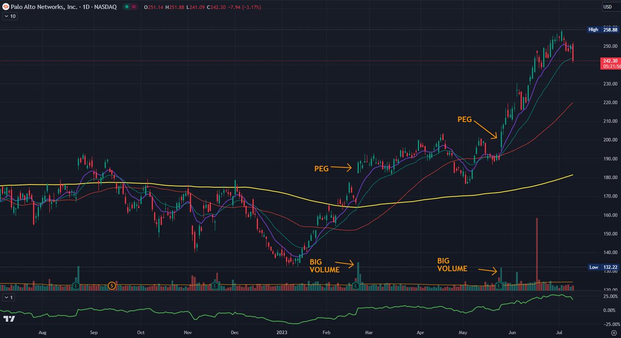Expand the lower pane legend labeled 1
621x338 pixels.
pyautogui.click(x=9, y=297)
